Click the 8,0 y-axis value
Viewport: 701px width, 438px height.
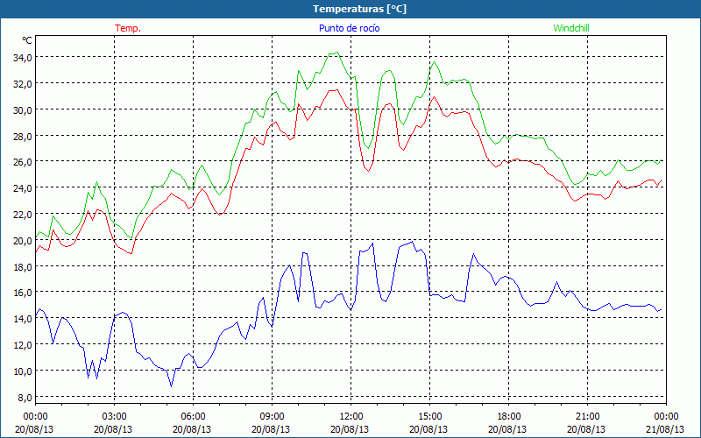pos(25,398)
